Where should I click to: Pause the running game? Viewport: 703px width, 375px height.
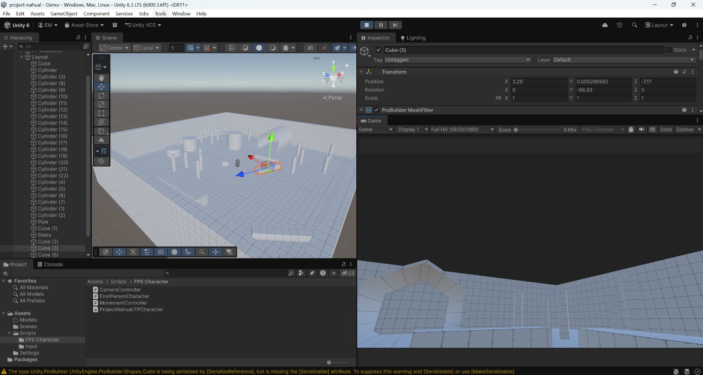(x=381, y=25)
